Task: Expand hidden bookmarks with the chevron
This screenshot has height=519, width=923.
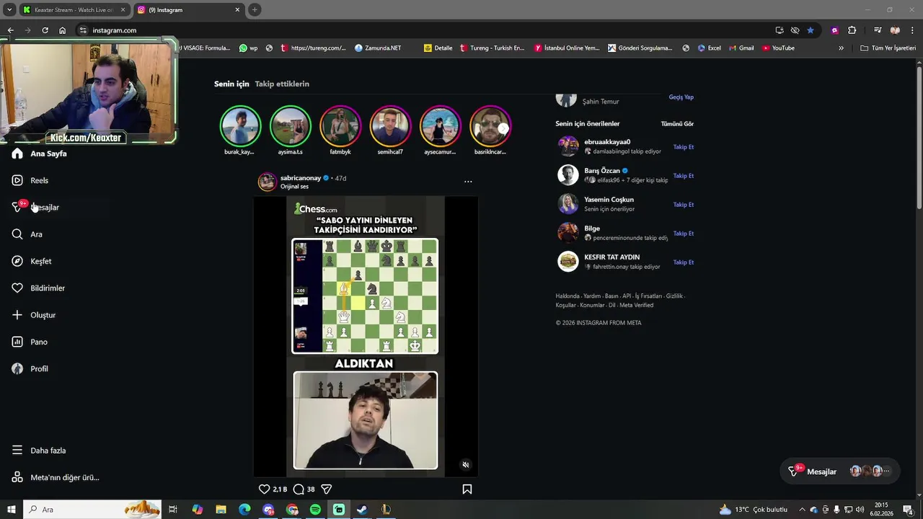Action: click(x=841, y=48)
